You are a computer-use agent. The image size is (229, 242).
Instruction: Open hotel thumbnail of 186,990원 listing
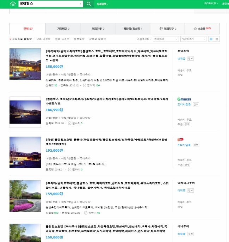[25, 112]
